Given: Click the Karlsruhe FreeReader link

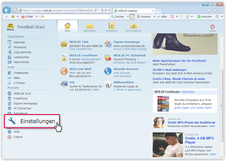Looking at the screenshot, I should 188,92.
